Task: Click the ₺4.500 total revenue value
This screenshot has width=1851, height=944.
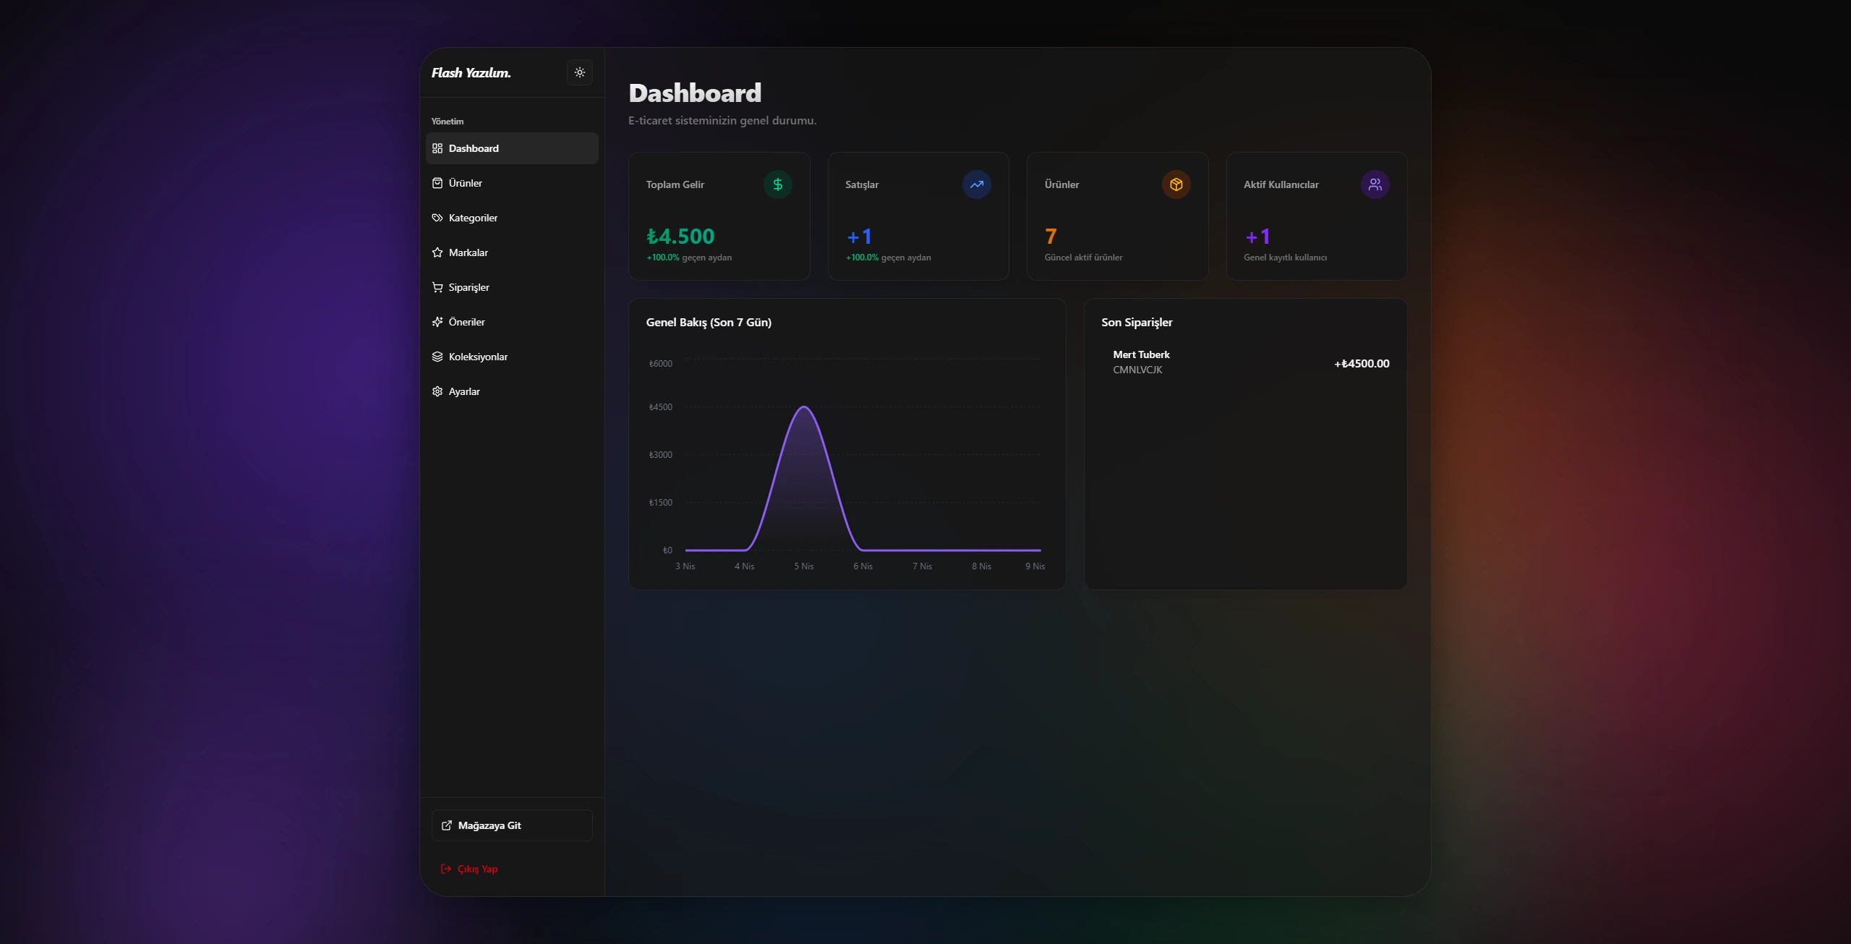Action: pyautogui.click(x=680, y=237)
